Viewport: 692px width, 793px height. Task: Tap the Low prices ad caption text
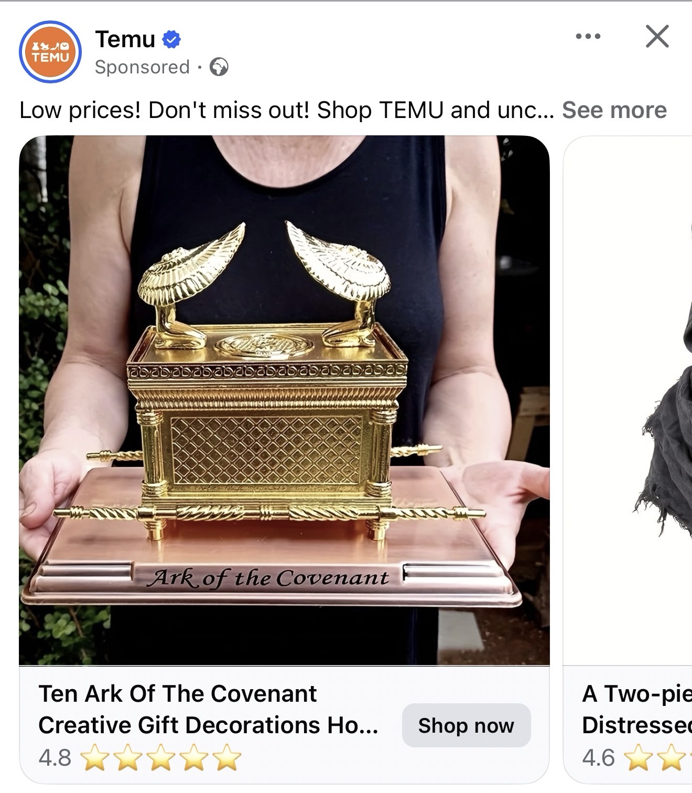pyautogui.click(x=286, y=110)
